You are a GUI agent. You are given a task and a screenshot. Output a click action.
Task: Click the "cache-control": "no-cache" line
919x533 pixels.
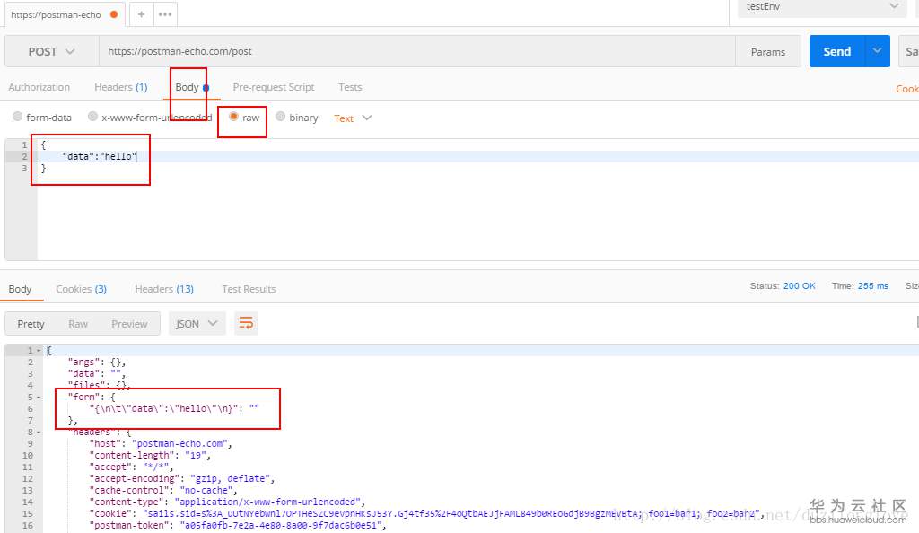pyautogui.click(x=163, y=491)
